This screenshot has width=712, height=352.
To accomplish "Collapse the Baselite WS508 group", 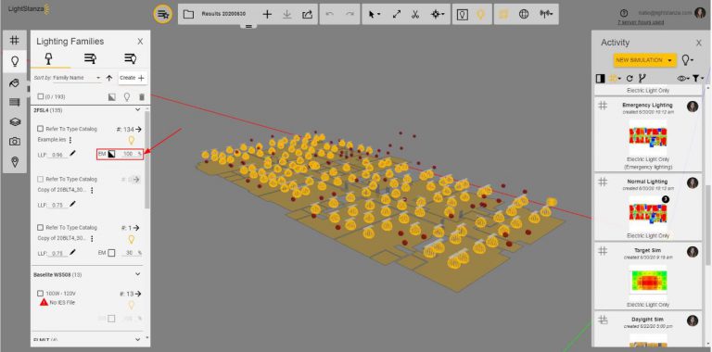I will (x=138, y=274).
